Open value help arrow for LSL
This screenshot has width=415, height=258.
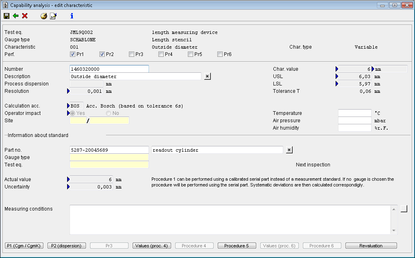(337, 84)
